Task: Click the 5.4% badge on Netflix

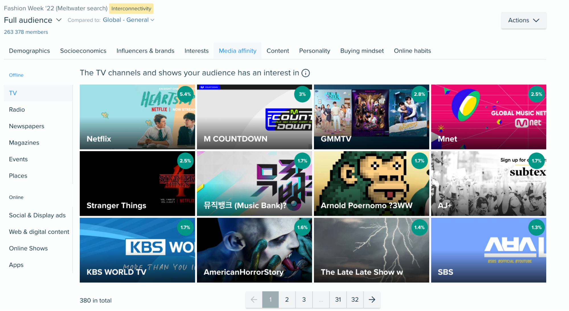Action: (185, 94)
